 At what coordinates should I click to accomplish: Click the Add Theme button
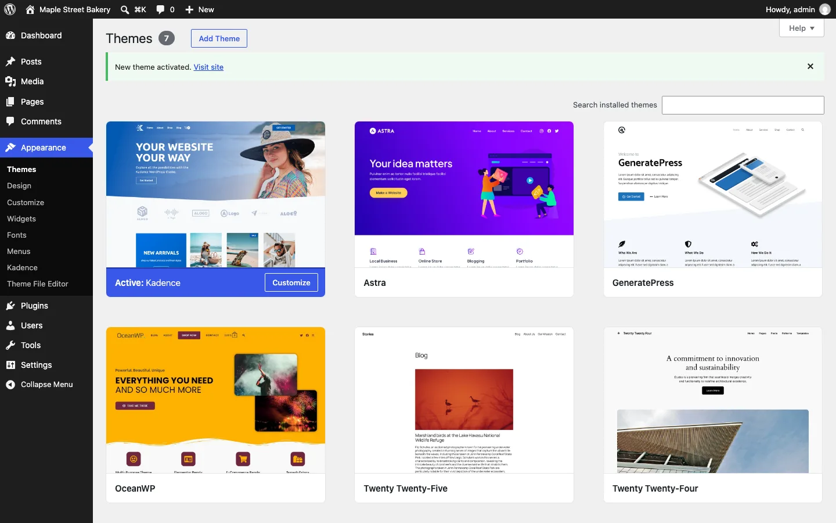coord(219,38)
